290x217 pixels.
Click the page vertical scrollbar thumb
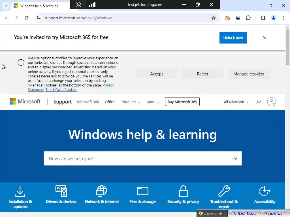click(287, 47)
